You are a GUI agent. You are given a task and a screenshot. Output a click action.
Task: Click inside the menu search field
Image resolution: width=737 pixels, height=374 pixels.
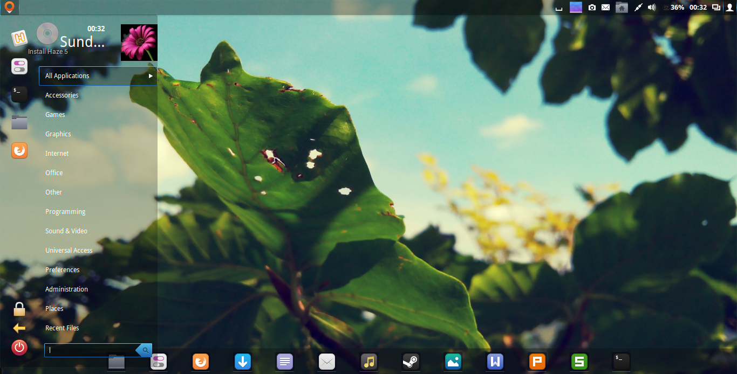pos(90,350)
